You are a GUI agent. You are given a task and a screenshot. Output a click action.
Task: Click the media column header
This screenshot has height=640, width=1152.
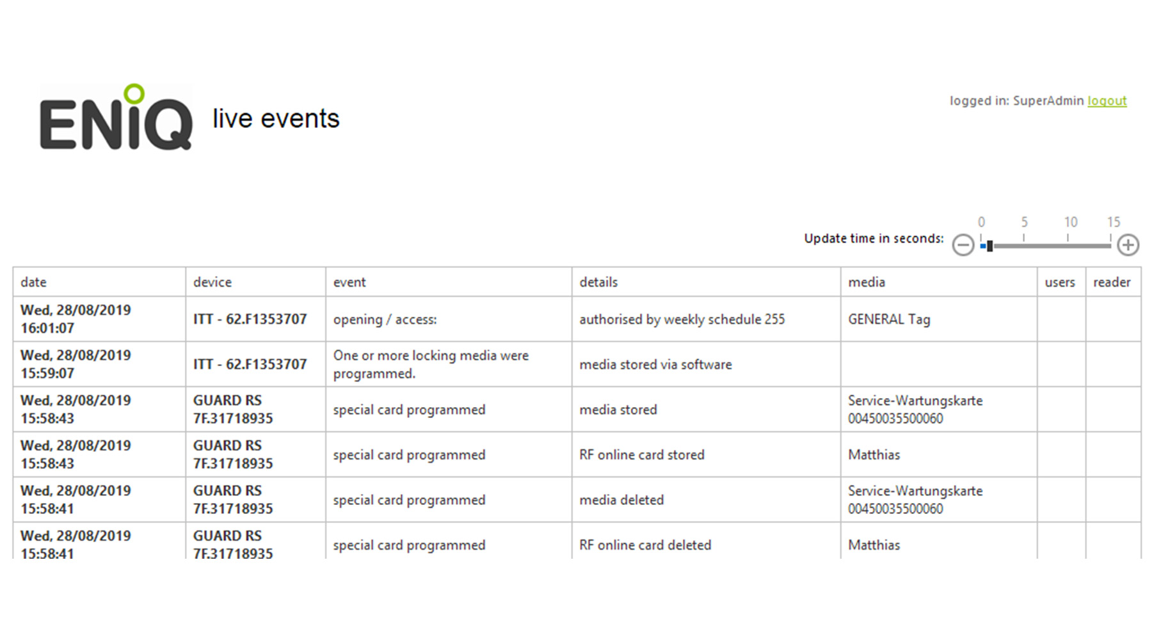pyautogui.click(x=867, y=282)
